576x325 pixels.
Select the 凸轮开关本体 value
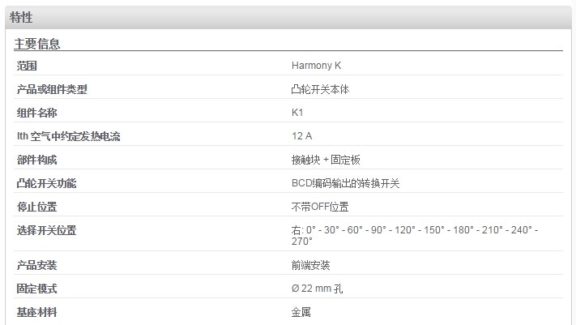pos(320,89)
